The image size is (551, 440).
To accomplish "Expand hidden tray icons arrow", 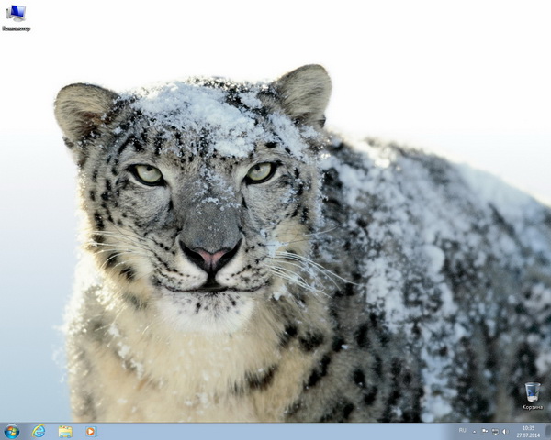I will [x=474, y=431].
